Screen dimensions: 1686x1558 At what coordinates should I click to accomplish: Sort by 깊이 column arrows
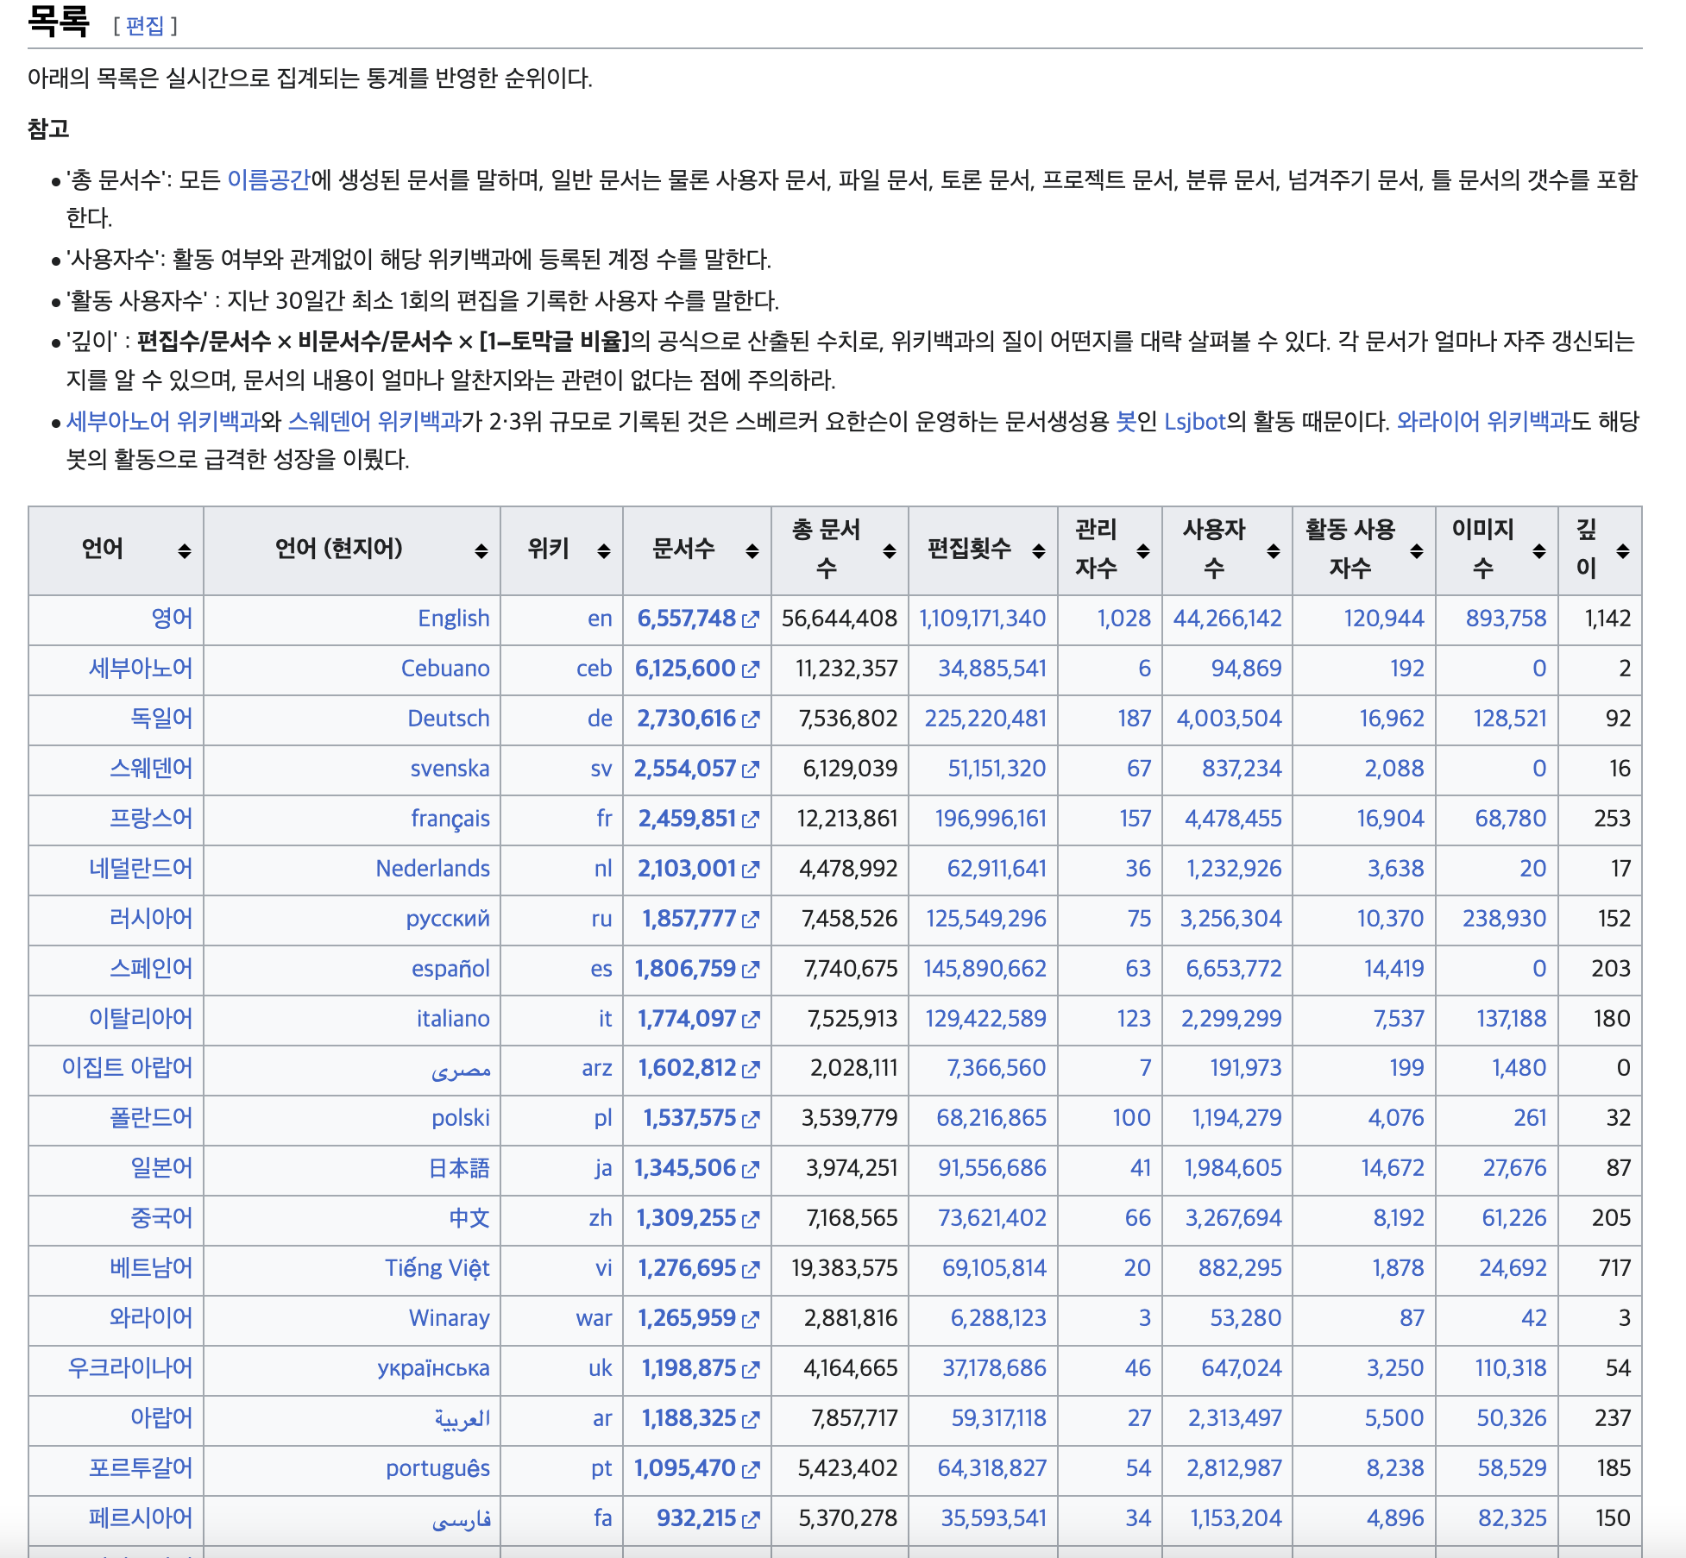pos(1622,550)
